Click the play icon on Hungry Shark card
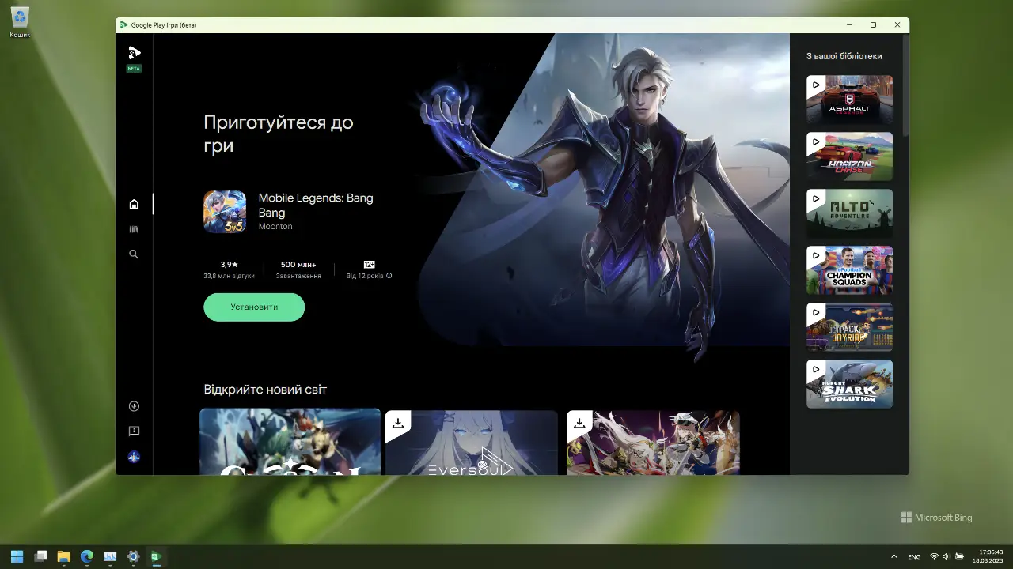The image size is (1013, 569). coord(816,370)
